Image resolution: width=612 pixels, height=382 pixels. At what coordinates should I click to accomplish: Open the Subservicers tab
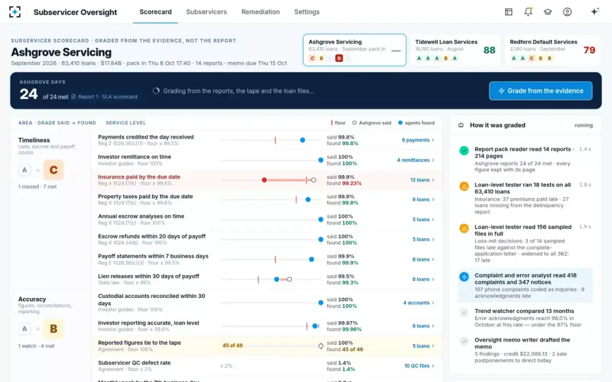[x=207, y=12]
